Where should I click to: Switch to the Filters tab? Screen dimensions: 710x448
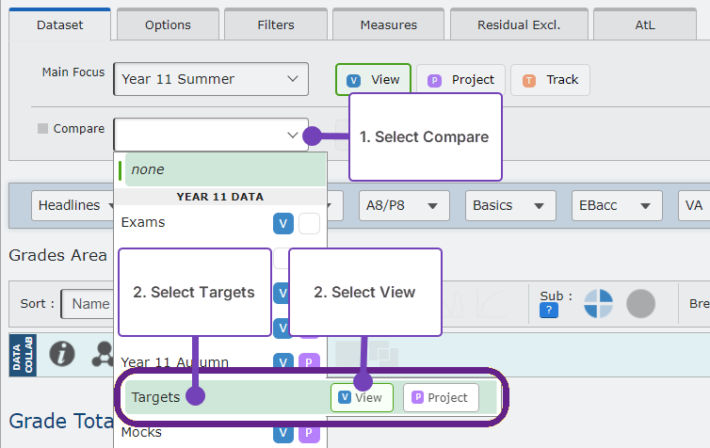[x=276, y=24]
